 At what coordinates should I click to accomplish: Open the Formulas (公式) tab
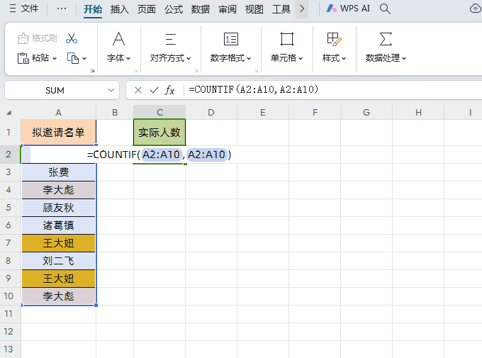point(174,9)
